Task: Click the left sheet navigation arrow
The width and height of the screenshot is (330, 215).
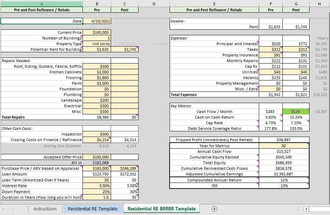Action: (4, 209)
